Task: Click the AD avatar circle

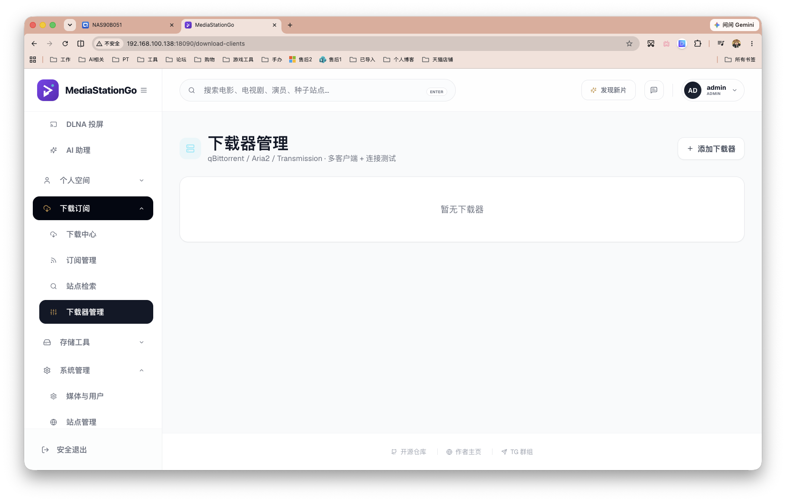Action: click(x=693, y=90)
